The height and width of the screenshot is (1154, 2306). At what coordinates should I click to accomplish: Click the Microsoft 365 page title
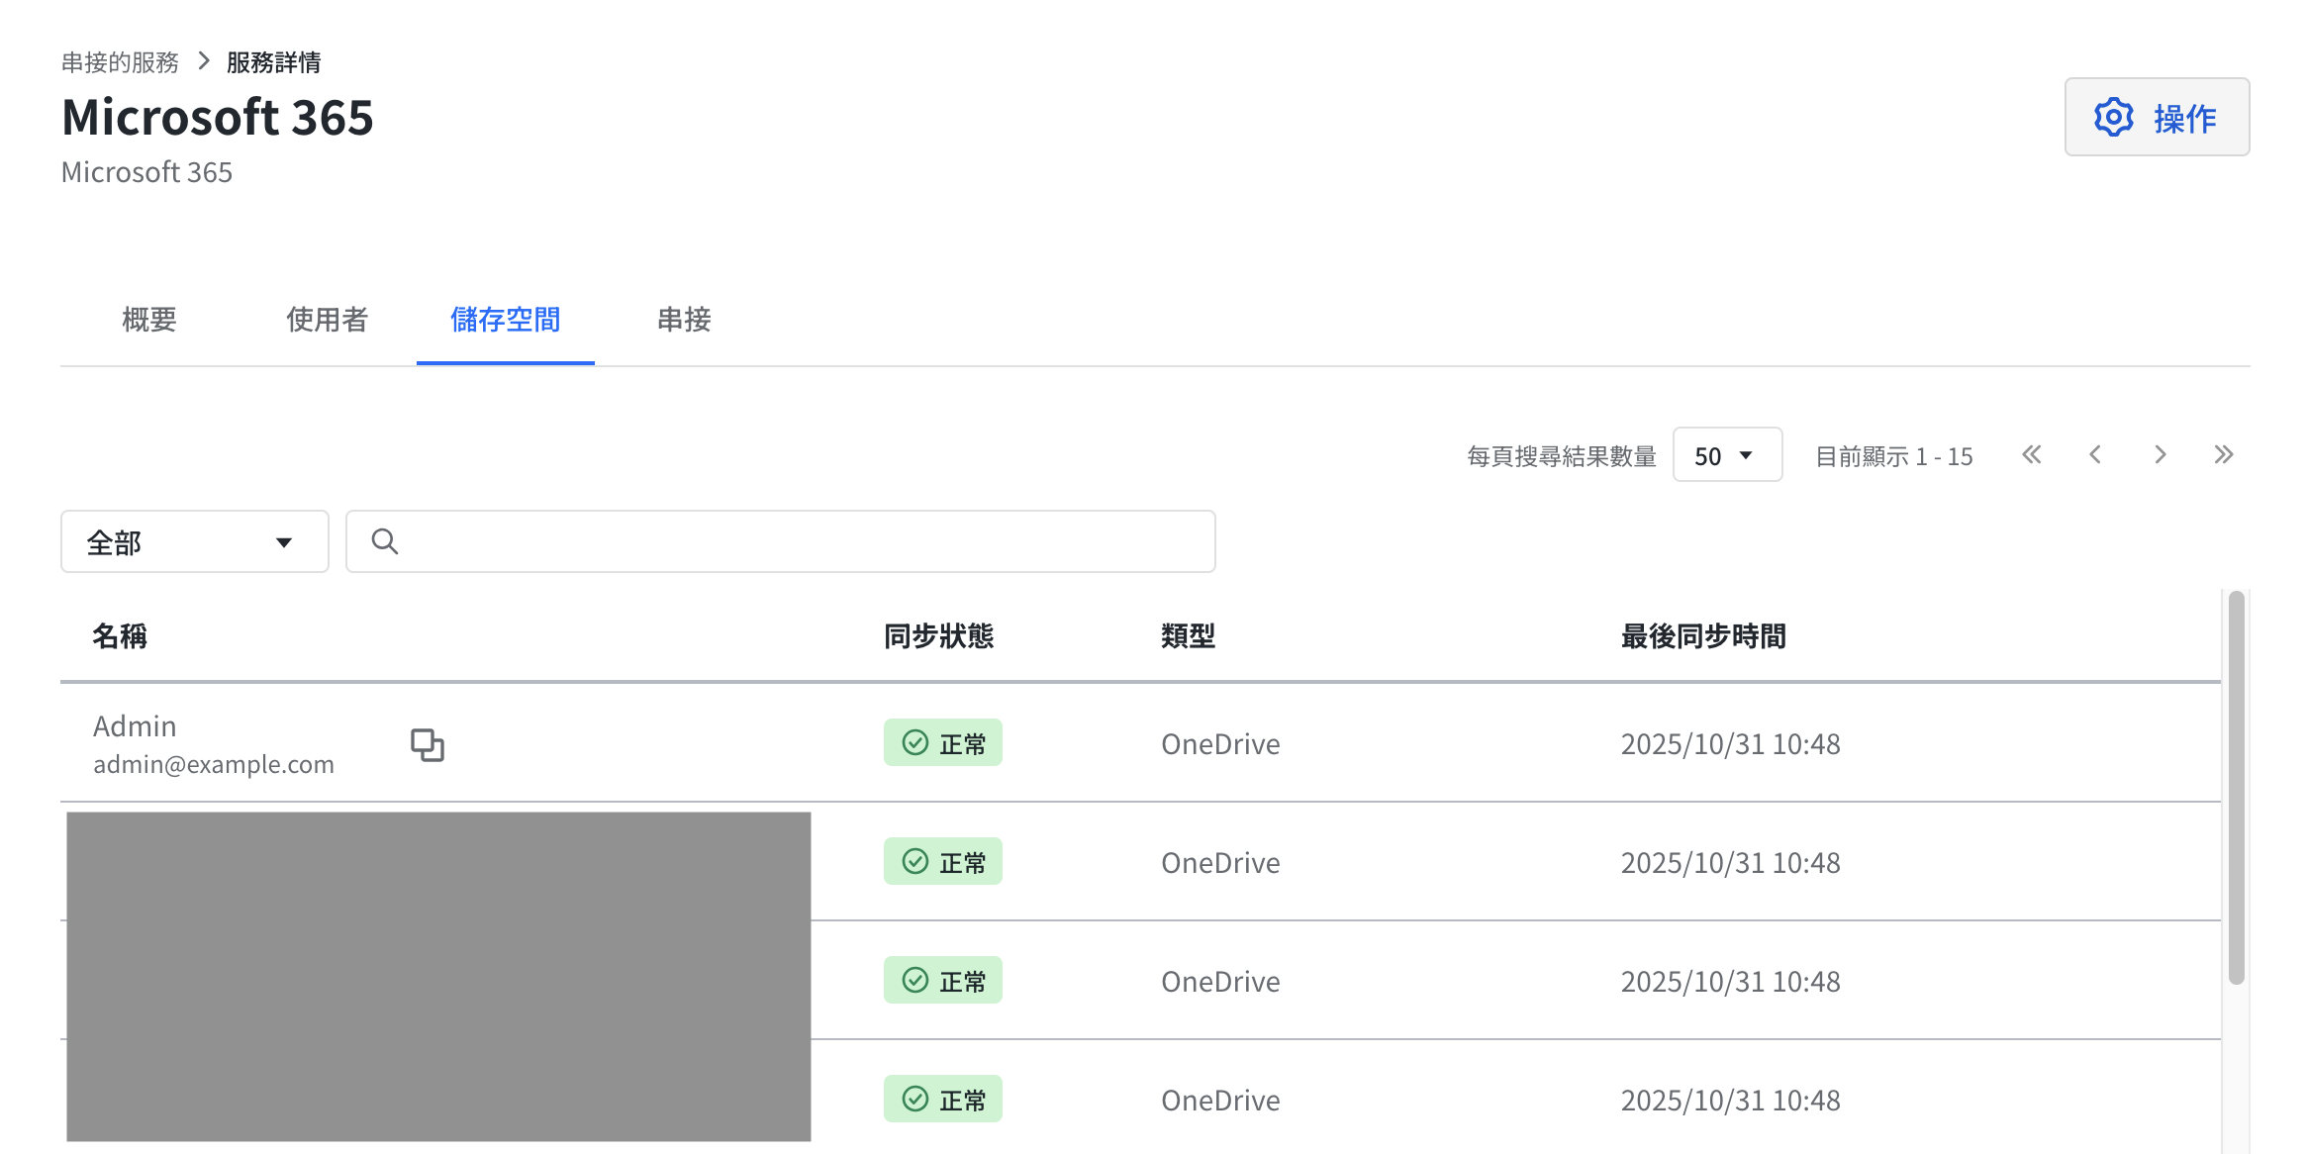(x=218, y=117)
